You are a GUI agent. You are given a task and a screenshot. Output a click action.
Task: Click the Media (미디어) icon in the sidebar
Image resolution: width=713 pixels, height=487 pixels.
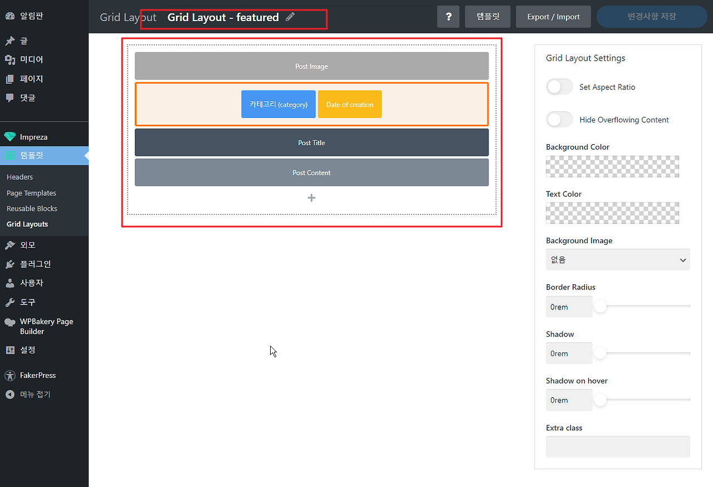(x=10, y=60)
